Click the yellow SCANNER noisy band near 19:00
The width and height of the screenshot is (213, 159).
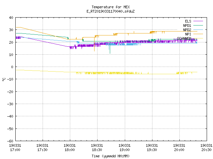[125, 73]
